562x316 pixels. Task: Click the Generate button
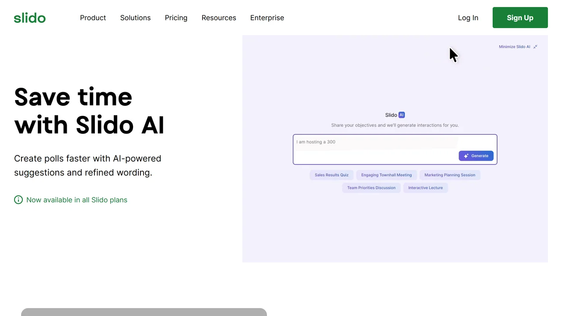pyautogui.click(x=476, y=156)
